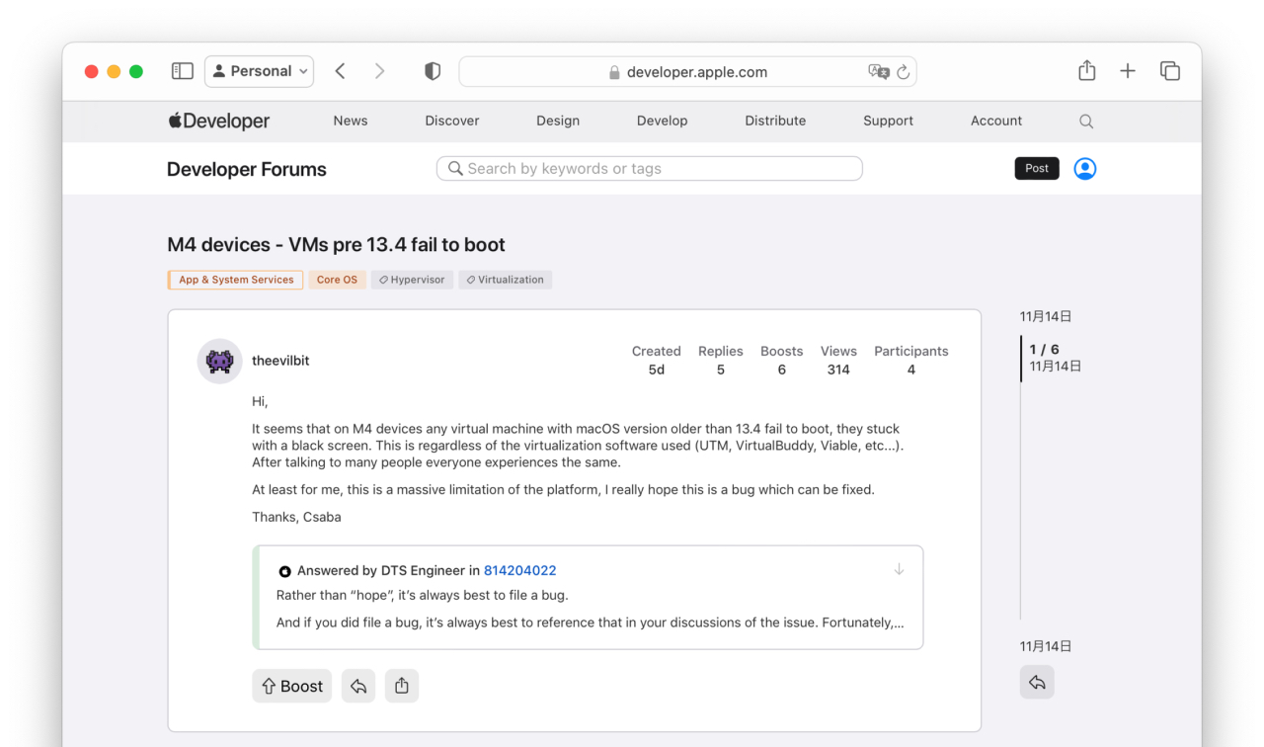This screenshot has height=747, width=1264.
Task: Open the Core OS tag
Action: click(x=337, y=280)
